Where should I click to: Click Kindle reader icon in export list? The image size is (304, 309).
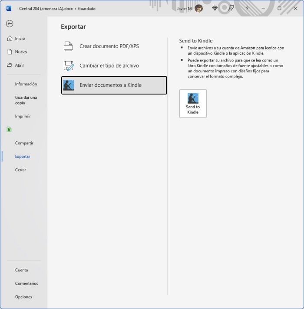coord(69,85)
